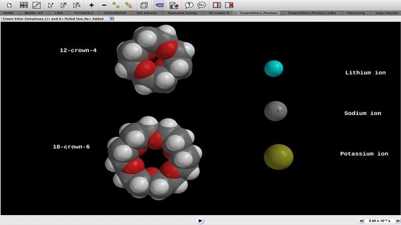This screenshot has width=401, height=225.
Task: Click the '12-crown-4' label text
Action: (78, 50)
